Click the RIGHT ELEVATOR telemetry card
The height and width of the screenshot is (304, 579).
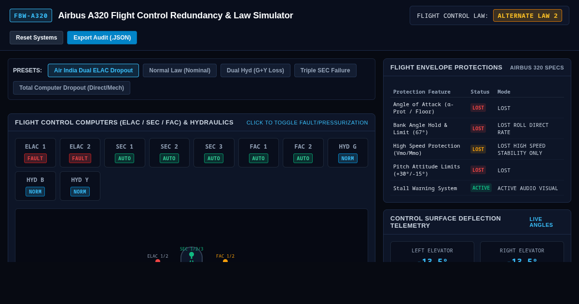[522, 252]
